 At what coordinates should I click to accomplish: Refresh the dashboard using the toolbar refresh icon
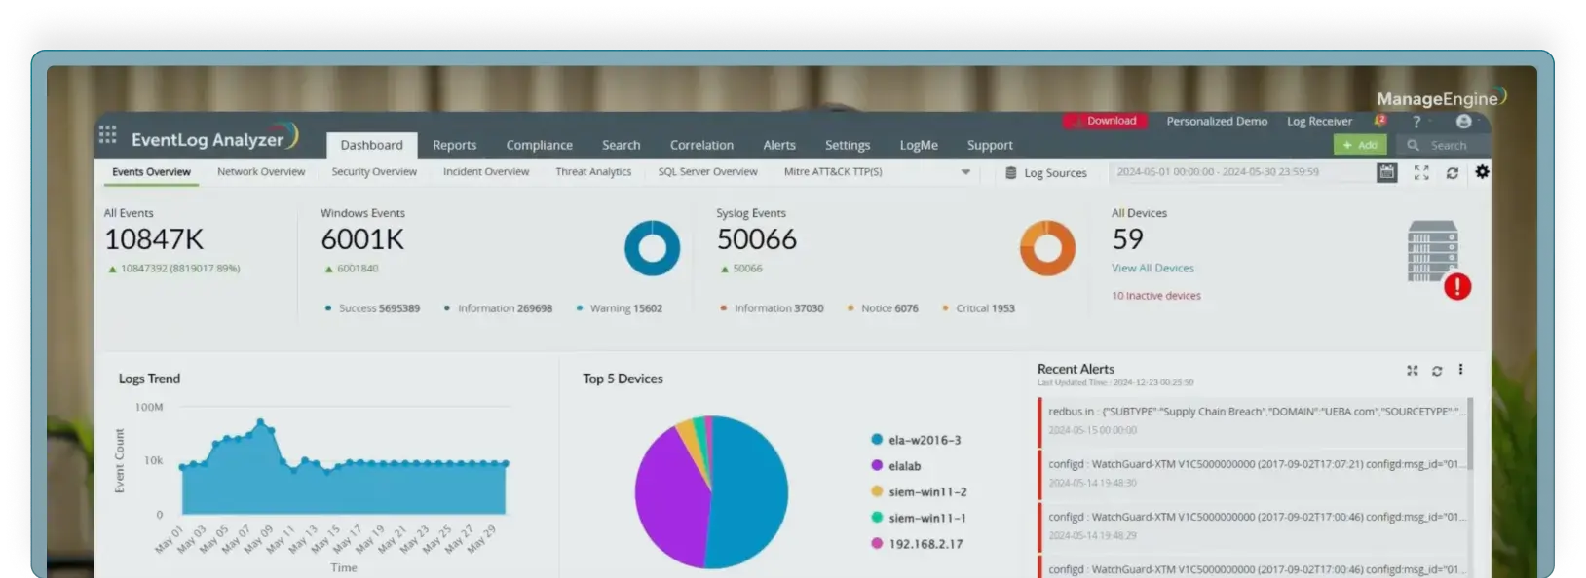click(1452, 172)
